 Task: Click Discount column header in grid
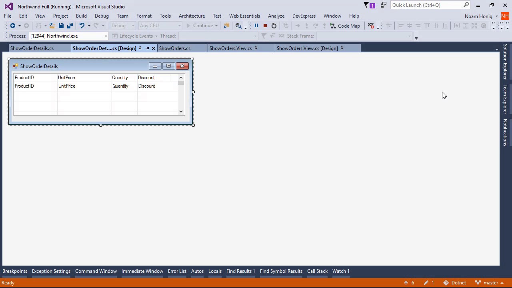[154, 78]
